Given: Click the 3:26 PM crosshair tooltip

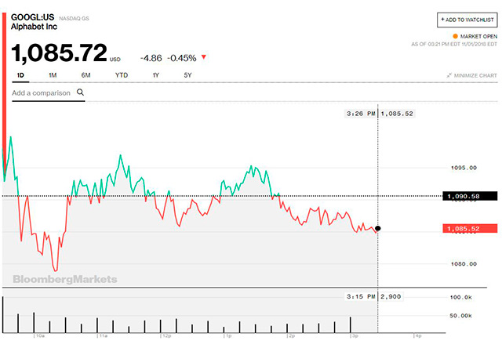Looking at the screenshot, I should point(380,114).
